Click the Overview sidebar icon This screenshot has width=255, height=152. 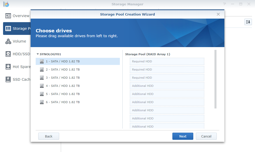click(x=8, y=16)
